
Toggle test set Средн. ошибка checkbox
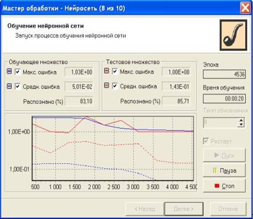[115, 85]
